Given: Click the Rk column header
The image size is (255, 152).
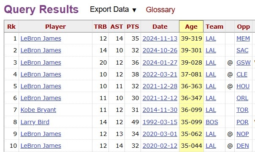Looking at the screenshot, I should point(11,27).
